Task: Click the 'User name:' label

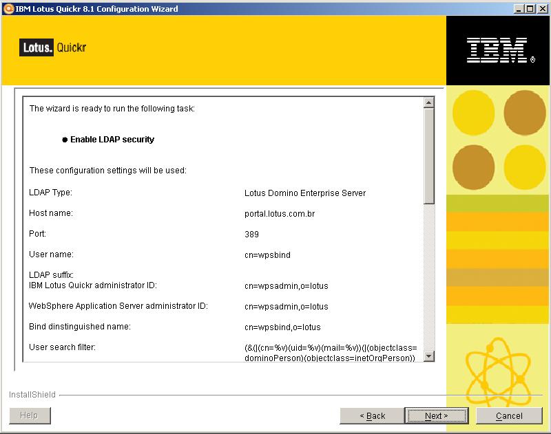Action: tap(51, 254)
